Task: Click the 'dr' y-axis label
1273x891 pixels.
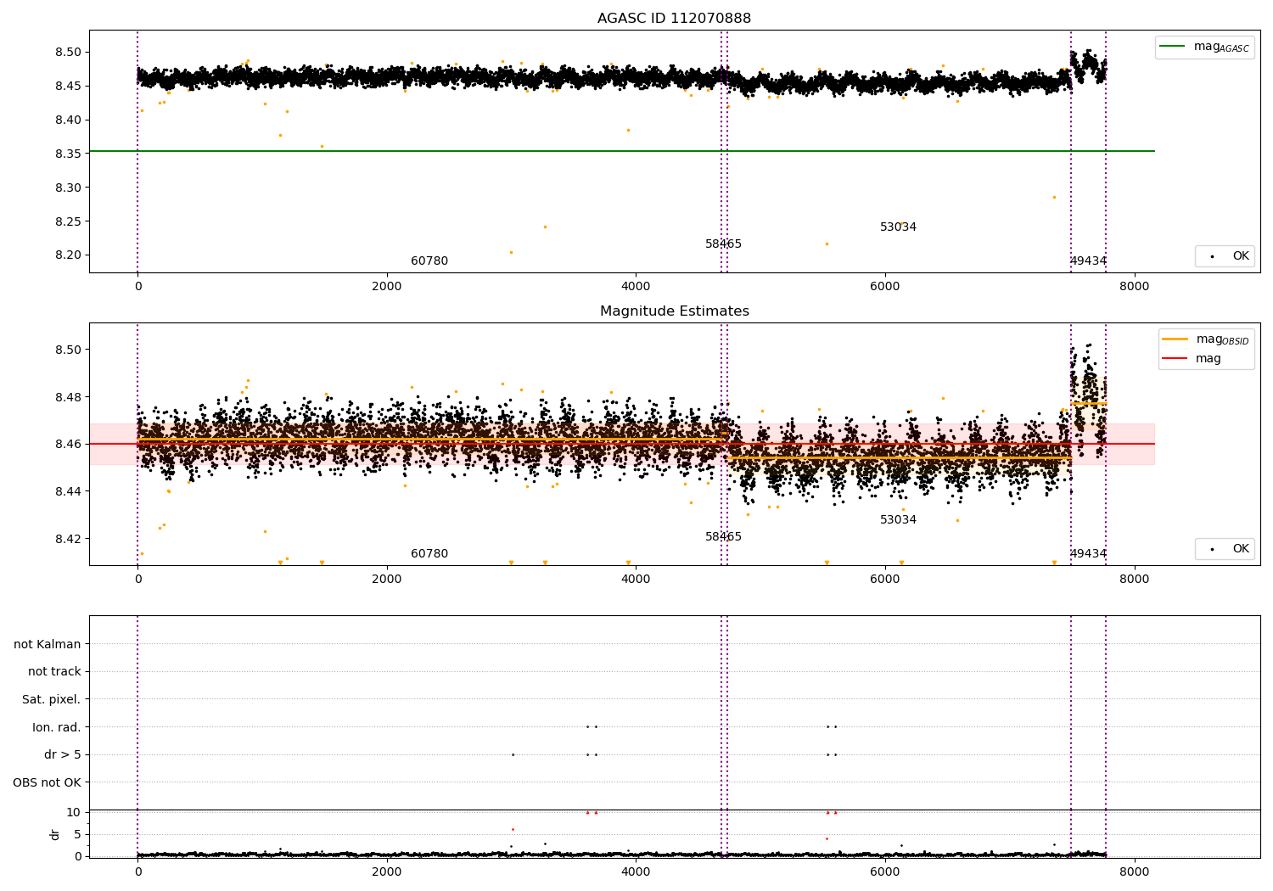Action: click(55, 834)
